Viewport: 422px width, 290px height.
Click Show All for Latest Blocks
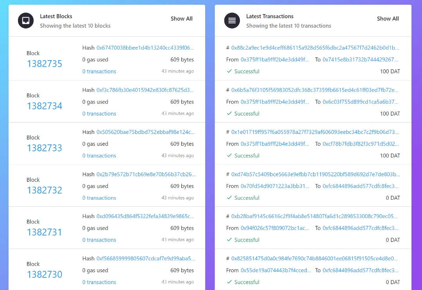pos(182,19)
